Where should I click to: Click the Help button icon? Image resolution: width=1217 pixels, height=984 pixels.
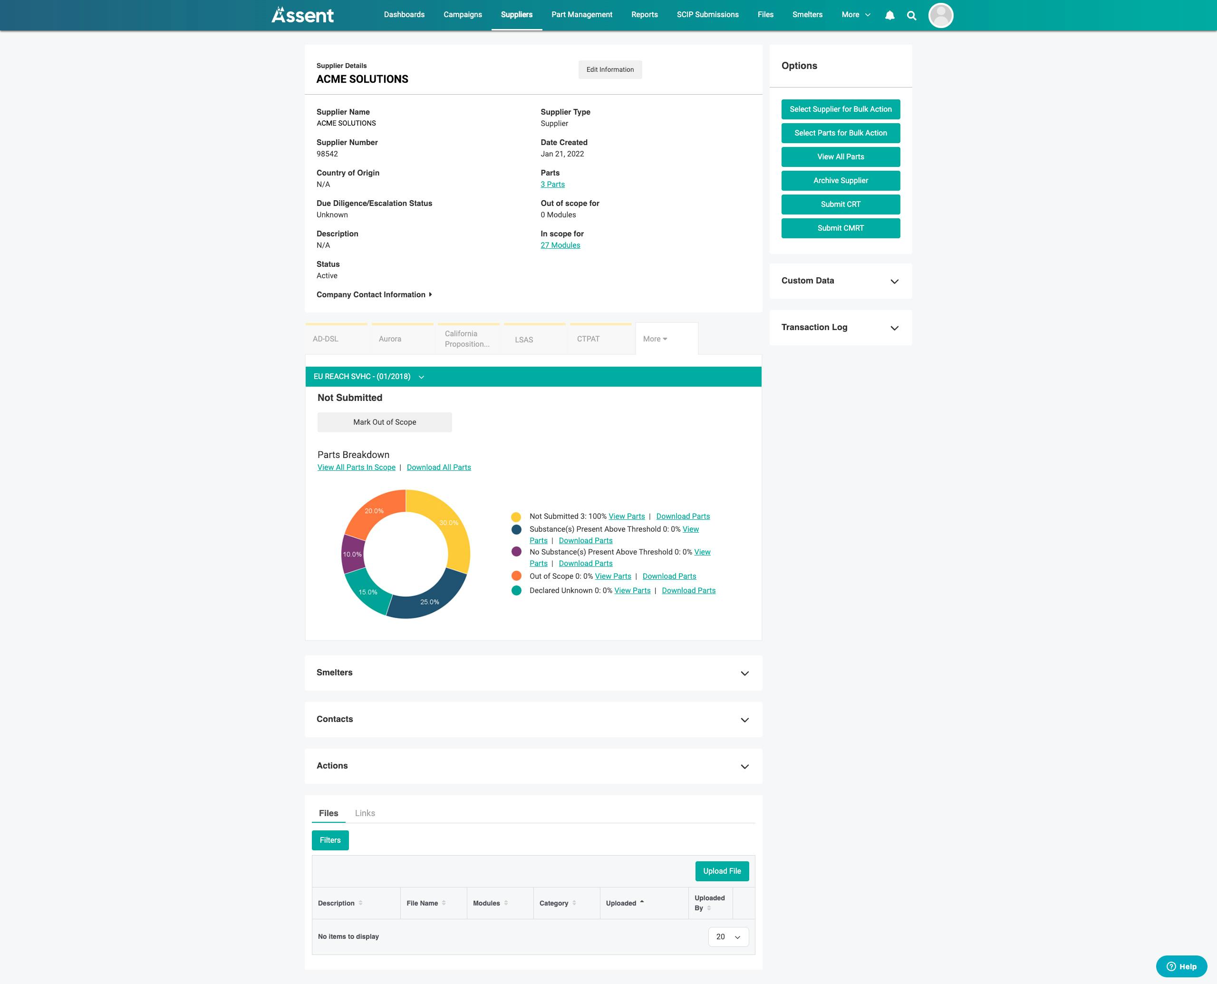pos(1171,966)
